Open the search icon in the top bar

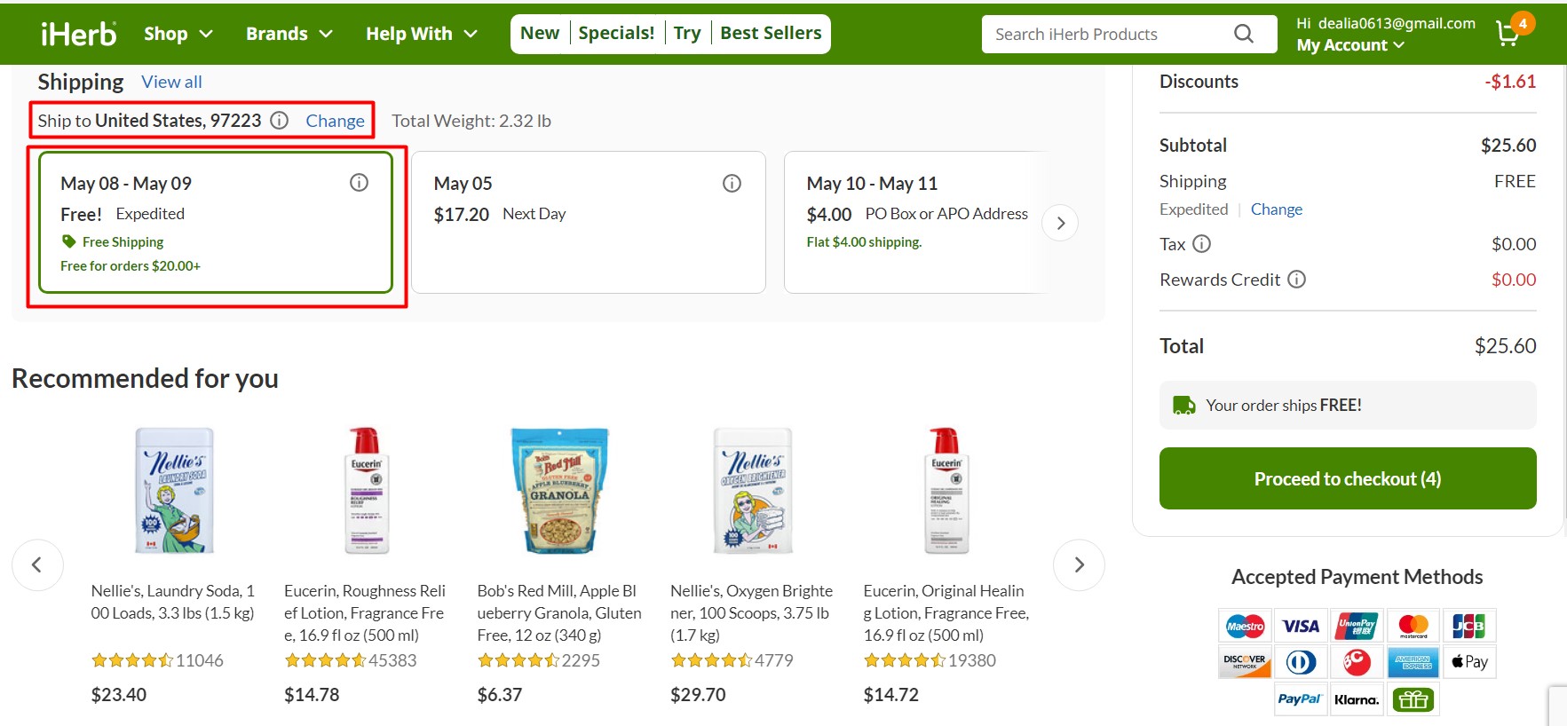1243,34
